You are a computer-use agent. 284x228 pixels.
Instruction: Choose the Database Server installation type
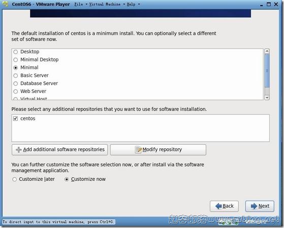(16, 83)
